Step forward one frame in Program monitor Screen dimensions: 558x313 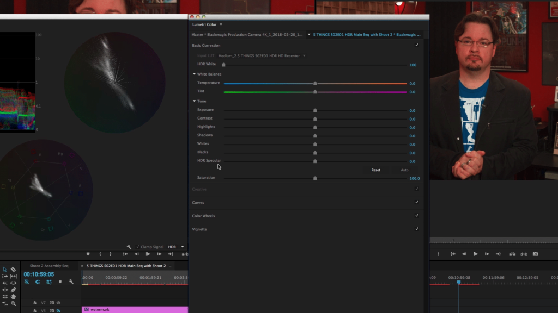click(487, 254)
